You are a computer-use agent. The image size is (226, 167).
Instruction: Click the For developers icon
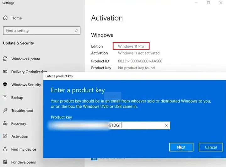(5, 162)
